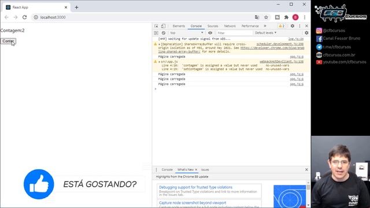
Task: Open the DevTools customize three-dot menu
Action: [299, 26]
